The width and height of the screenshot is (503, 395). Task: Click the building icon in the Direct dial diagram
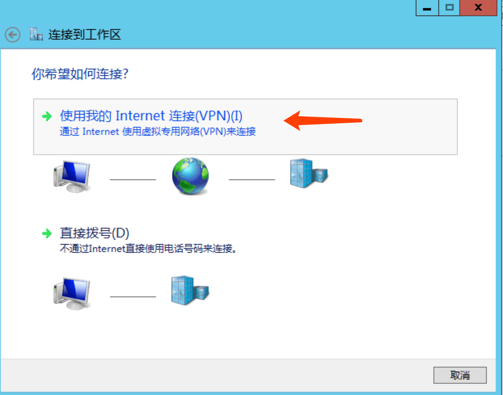pyautogui.click(x=190, y=290)
